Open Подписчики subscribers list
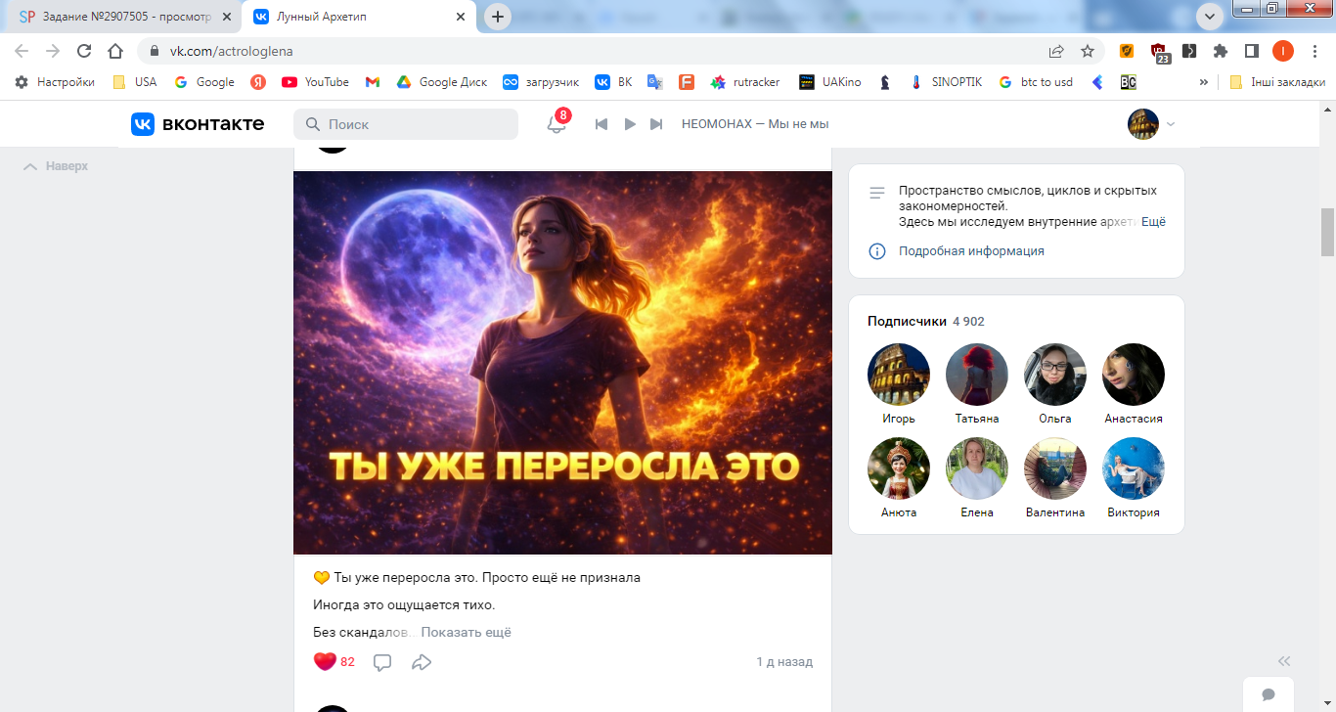Image resolution: width=1336 pixels, height=712 pixels. 925,321
